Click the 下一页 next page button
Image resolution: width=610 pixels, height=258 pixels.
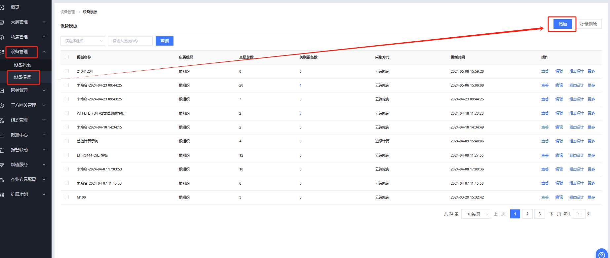[555, 214]
